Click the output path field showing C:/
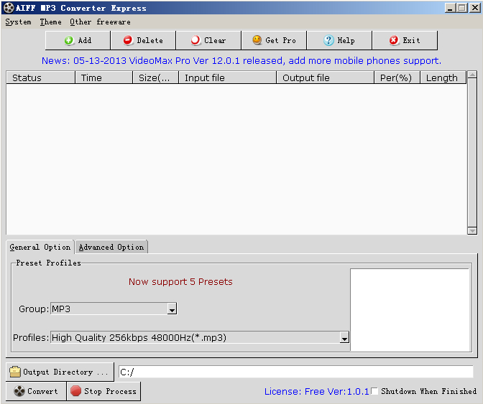The width and height of the screenshot is (483, 404). tap(295, 372)
